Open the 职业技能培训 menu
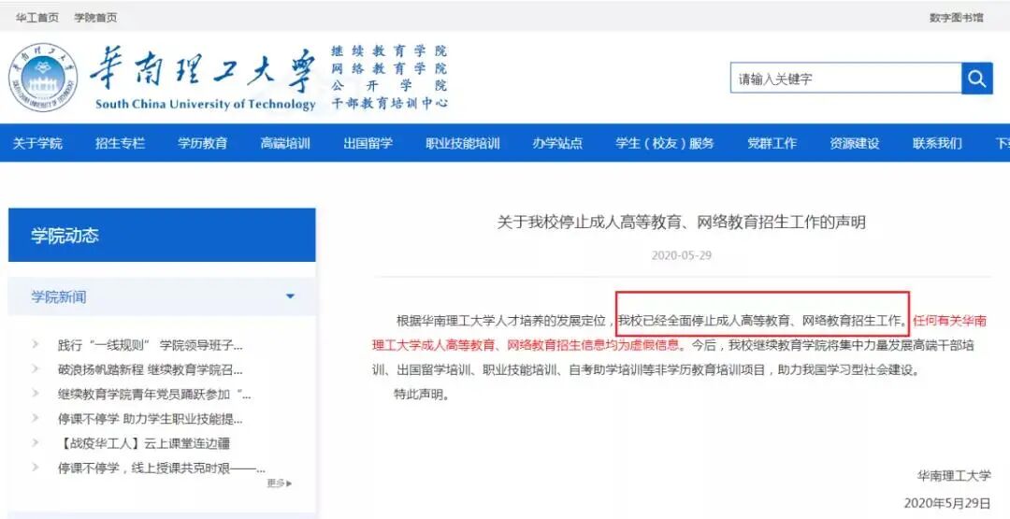The width and height of the screenshot is (1010, 519). coord(463,143)
